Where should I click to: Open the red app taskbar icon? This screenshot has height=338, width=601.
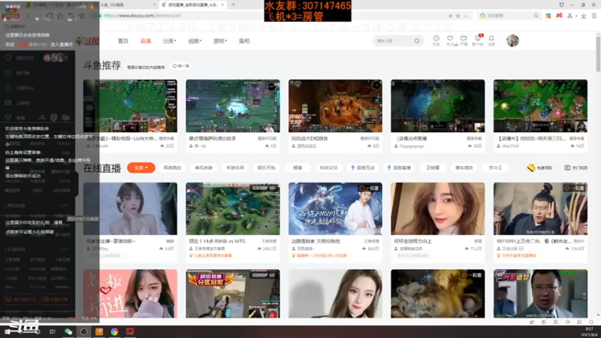(x=130, y=331)
